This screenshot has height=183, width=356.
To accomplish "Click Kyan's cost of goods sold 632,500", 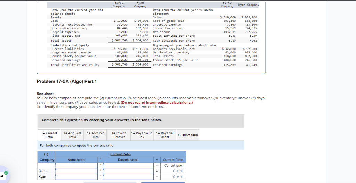I will [251, 21].
